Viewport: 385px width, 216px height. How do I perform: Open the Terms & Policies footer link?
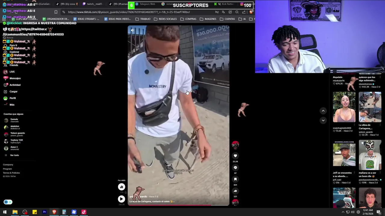(x=11, y=173)
